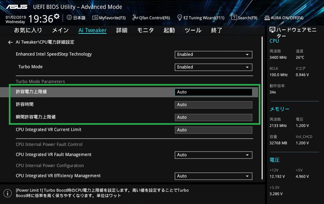Image resolution: width=324 pixels, height=204 pixels.
Task: Switch to the モニタ tab
Action: pos(146,30)
